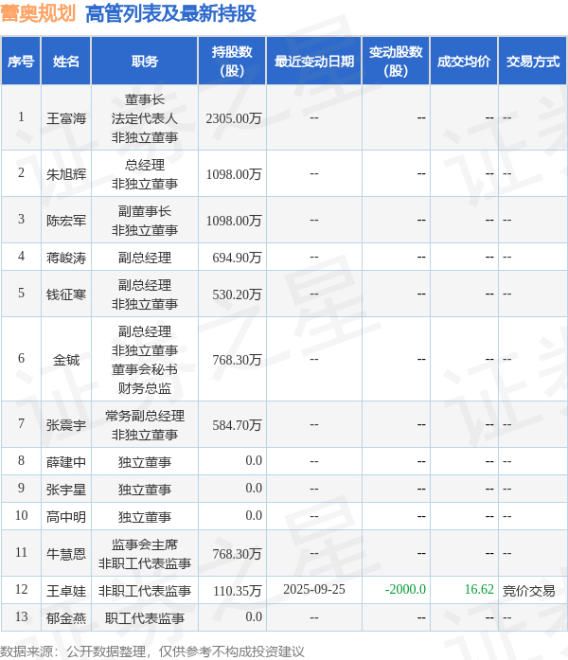This screenshot has height=660, width=568.
Task: Click 王富海's 法定代表人 position text
Action: click(x=145, y=118)
